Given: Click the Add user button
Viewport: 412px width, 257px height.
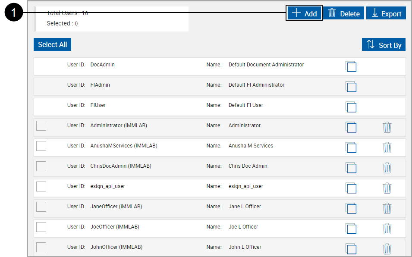Looking at the screenshot, I should pos(304,13).
